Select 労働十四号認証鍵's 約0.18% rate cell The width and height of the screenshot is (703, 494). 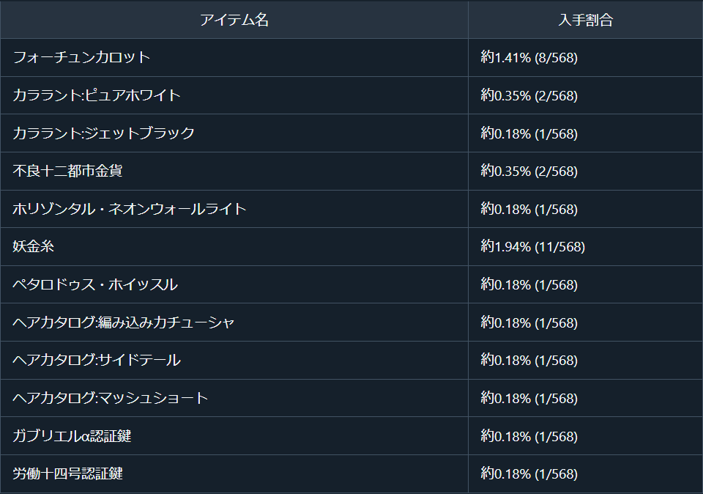pos(586,473)
